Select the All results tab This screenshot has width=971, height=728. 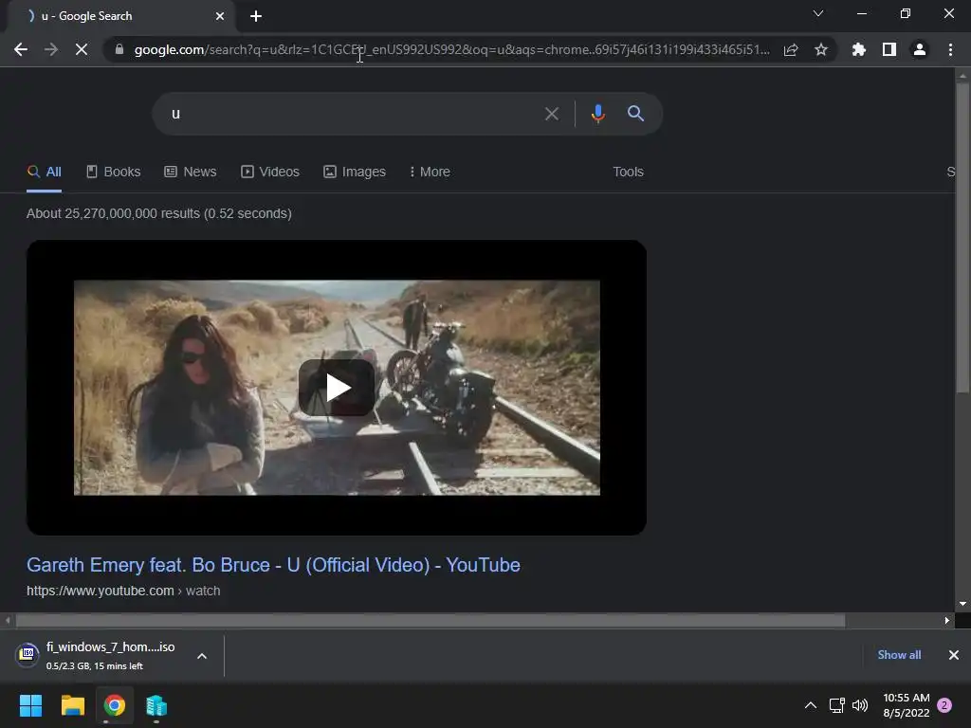tap(44, 173)
